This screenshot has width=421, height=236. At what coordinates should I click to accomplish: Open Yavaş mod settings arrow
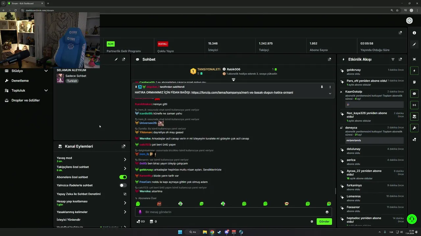[125, 159]
